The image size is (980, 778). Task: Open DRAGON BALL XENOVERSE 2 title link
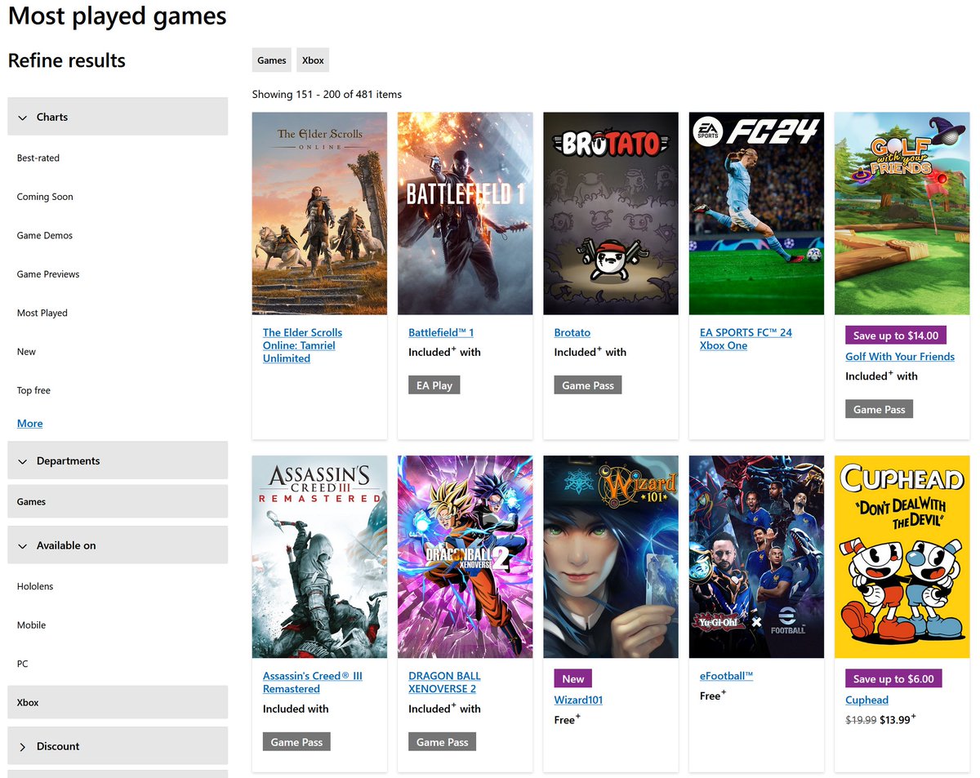click(444, 682)
